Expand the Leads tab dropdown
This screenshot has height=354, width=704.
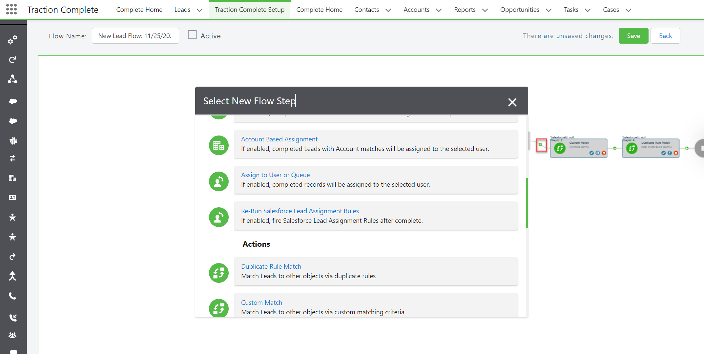pyautogui.click(x=199, y=10)
